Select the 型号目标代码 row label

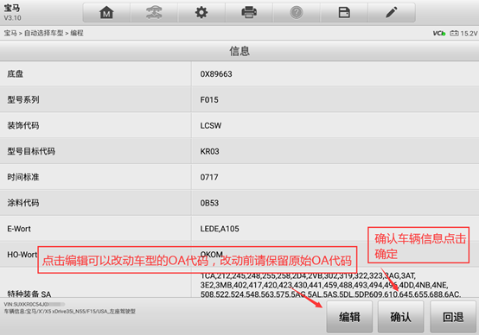click(x=31, y=151)
